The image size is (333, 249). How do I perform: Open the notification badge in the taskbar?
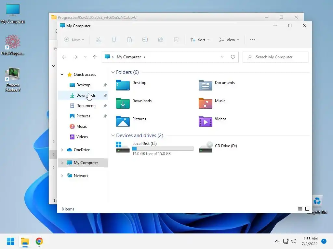click(324, 241)
